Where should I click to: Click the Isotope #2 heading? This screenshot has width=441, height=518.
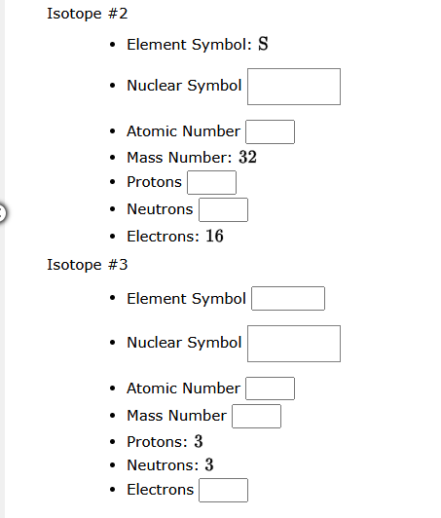tap(88, 14)
